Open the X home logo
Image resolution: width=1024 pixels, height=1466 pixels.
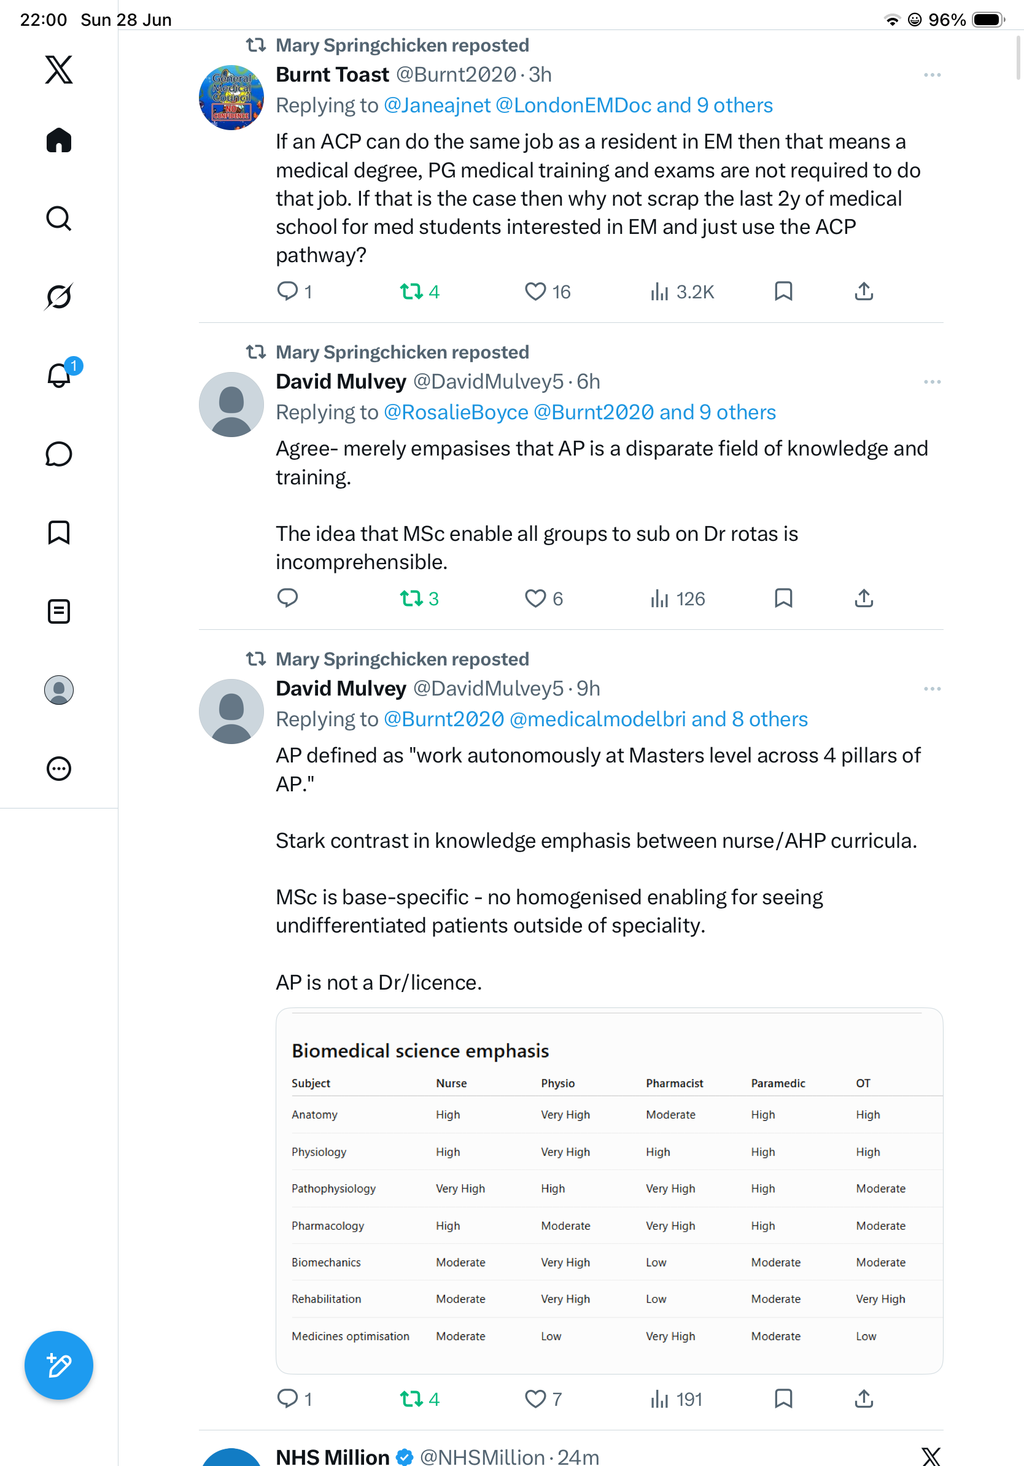[59, 69]
